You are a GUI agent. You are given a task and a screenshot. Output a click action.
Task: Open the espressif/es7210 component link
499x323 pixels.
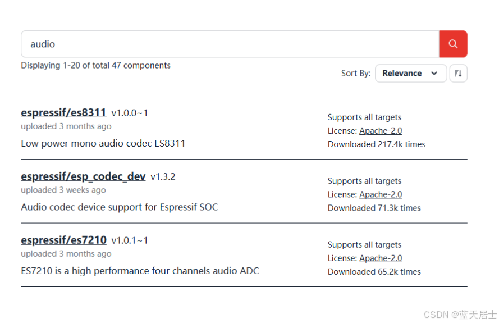[63, 240]
